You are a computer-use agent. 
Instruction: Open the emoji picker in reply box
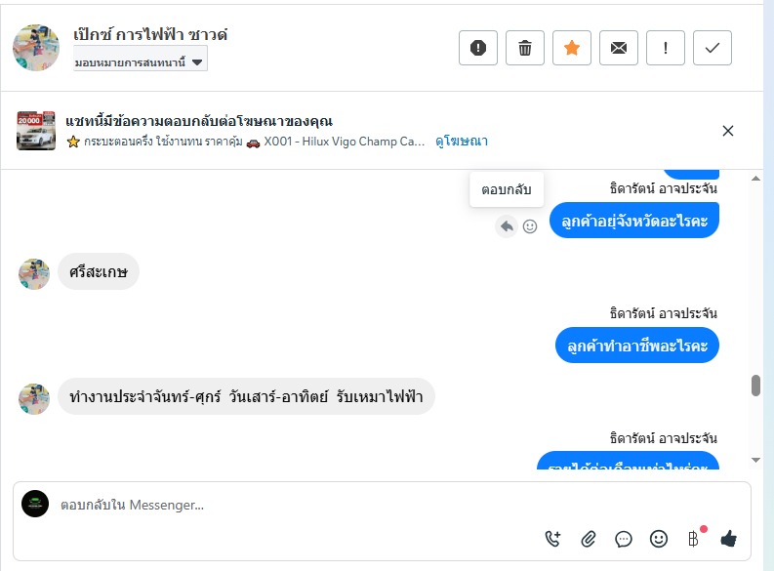pos(659,538)
